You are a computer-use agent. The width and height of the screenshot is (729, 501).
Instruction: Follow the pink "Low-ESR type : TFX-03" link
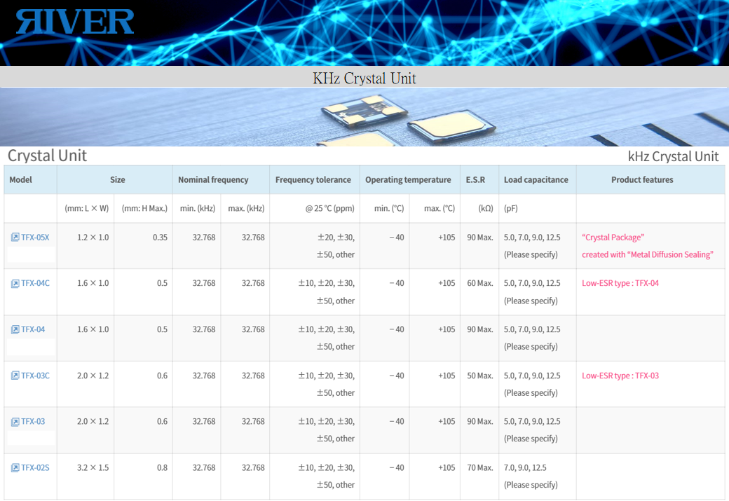pos(620,376)
